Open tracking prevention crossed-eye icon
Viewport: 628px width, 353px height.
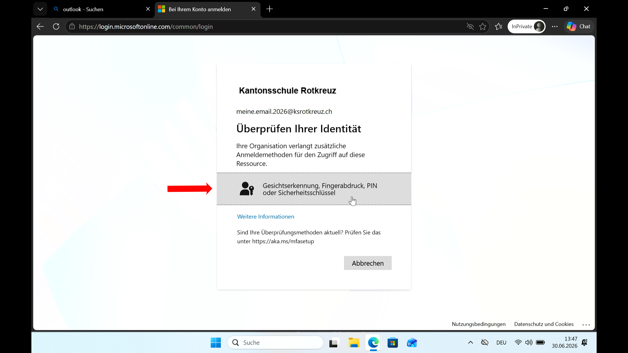pyautogui.click(x=470, y=26)
